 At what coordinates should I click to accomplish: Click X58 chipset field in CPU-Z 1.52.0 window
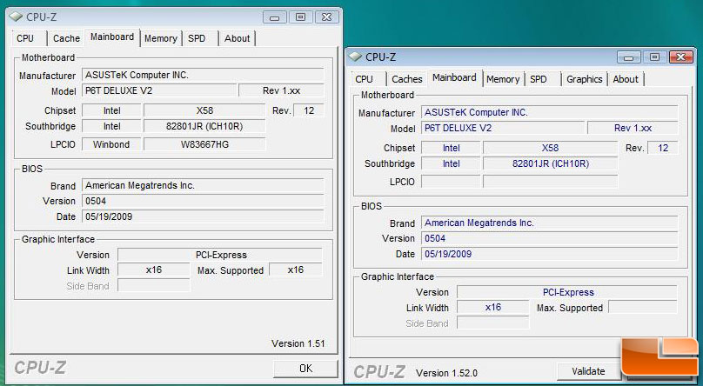[550, 148]
